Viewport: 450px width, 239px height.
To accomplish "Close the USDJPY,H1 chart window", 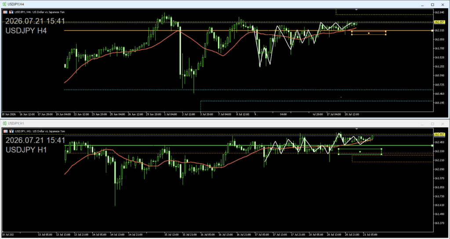I will (x=443, y=124).
